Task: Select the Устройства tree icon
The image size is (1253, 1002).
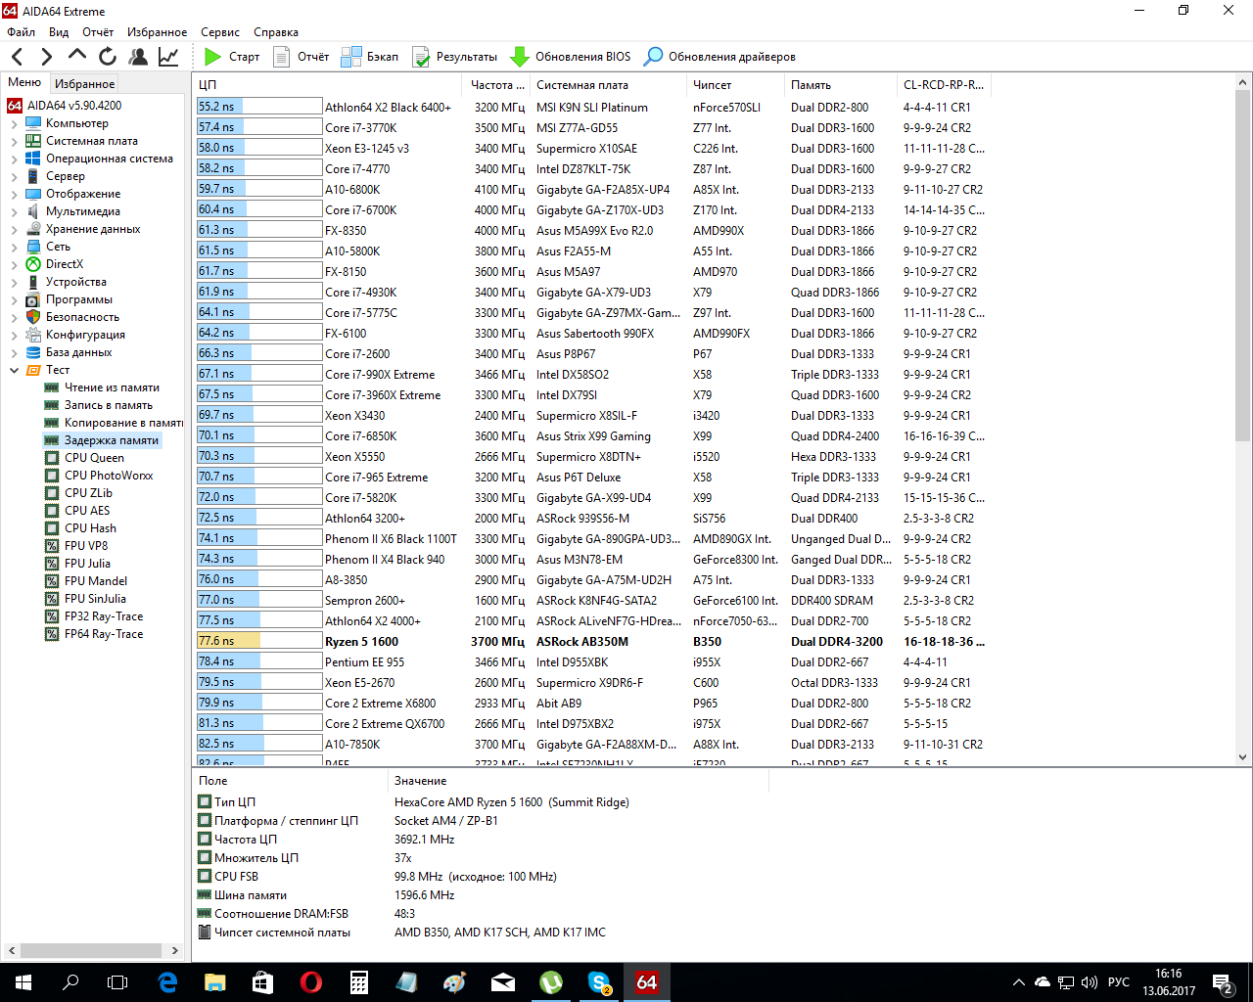Action: click(33, 282)
